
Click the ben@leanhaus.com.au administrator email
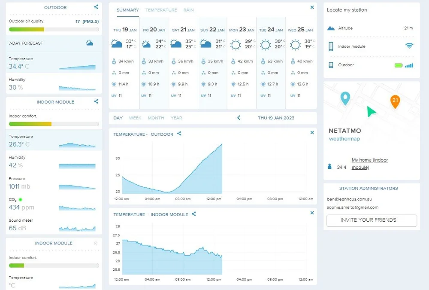point(349,199)
